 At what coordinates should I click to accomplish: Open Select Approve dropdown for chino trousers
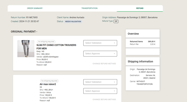(100, 54)
